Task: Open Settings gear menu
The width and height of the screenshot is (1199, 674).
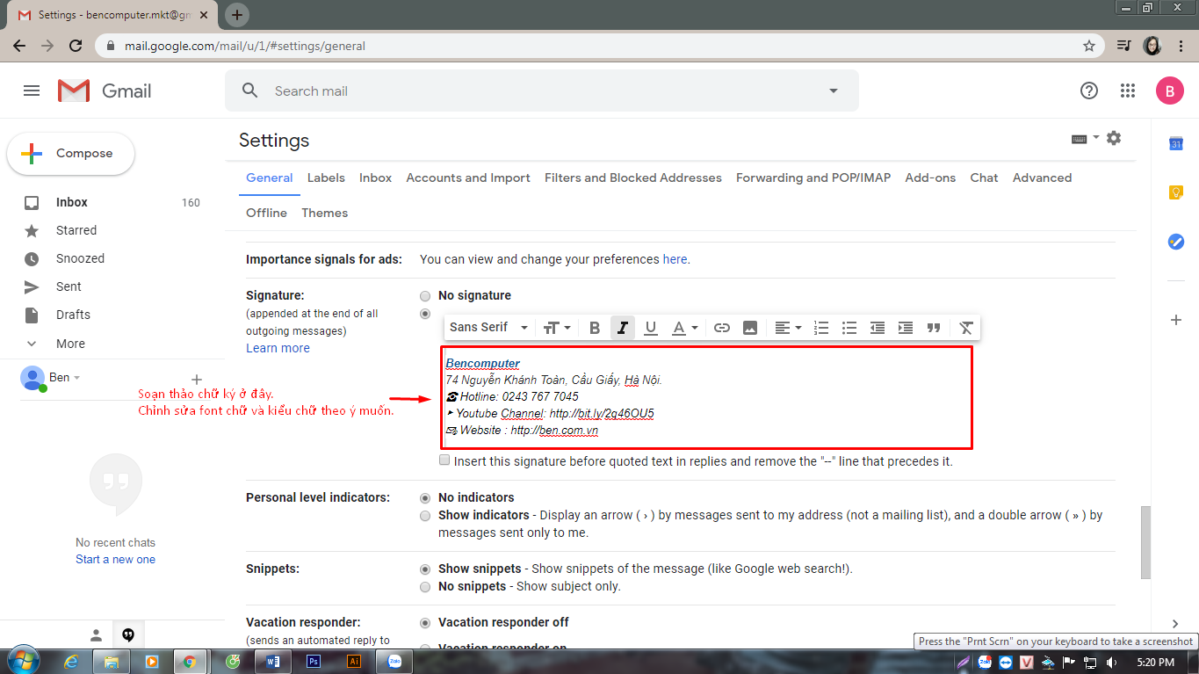Action: coord(1114,138)
